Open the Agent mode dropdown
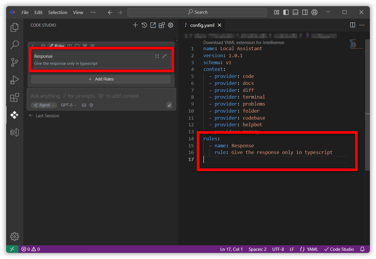 44,105
